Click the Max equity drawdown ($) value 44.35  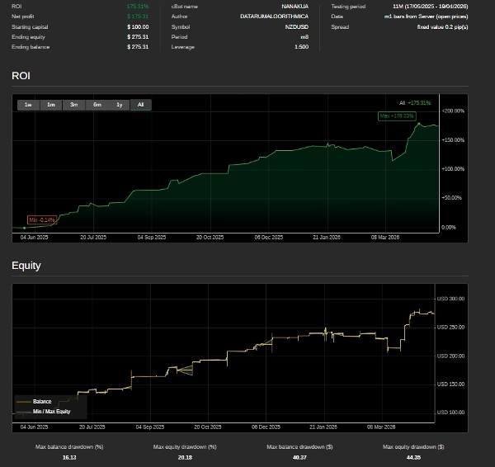[412, 456]
